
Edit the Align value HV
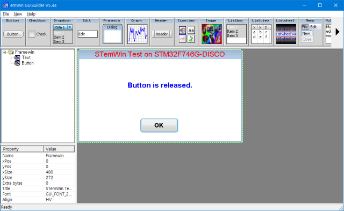60,200
